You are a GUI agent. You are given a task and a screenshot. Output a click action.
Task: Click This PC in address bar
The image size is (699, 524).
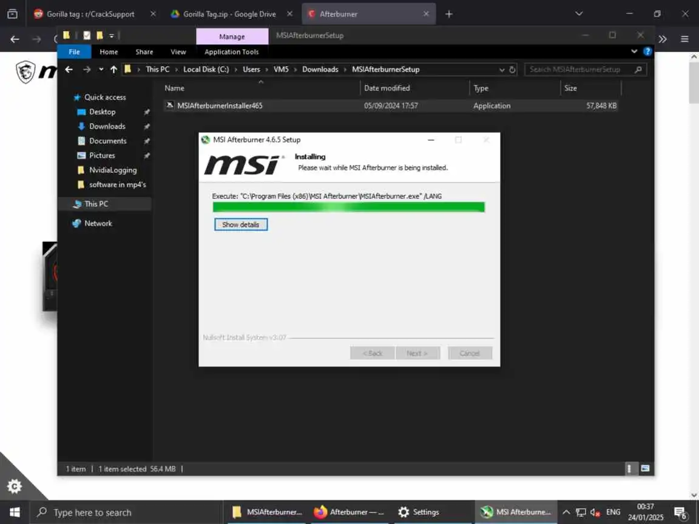(x=157, y=70)
